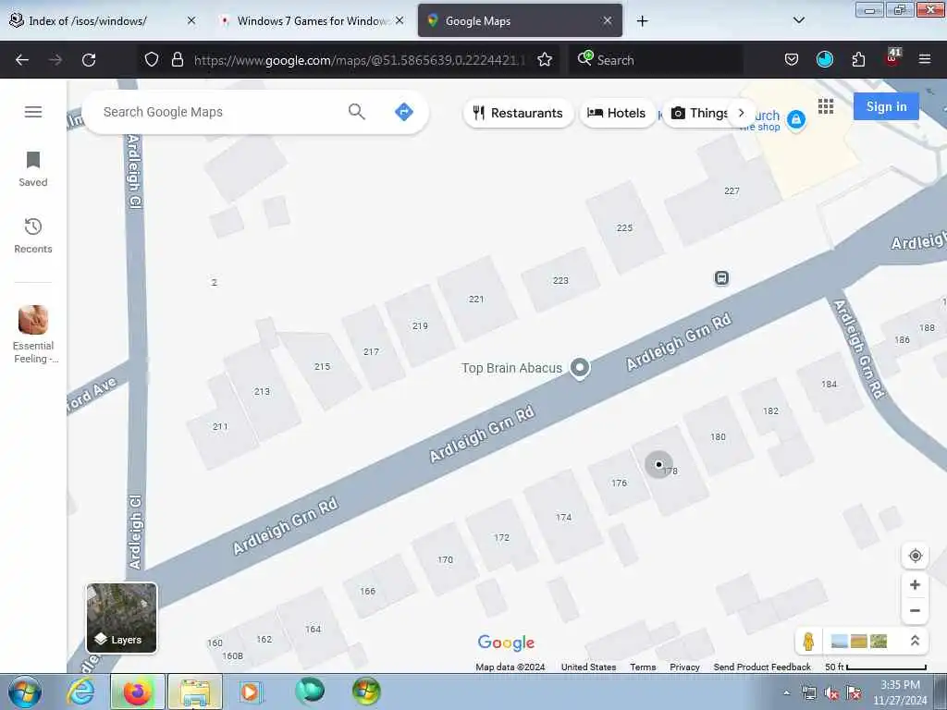Viewport: 947px width, 710px height.
Task: Click the blue shopping pin on map
Action: [x=796, y=119]
